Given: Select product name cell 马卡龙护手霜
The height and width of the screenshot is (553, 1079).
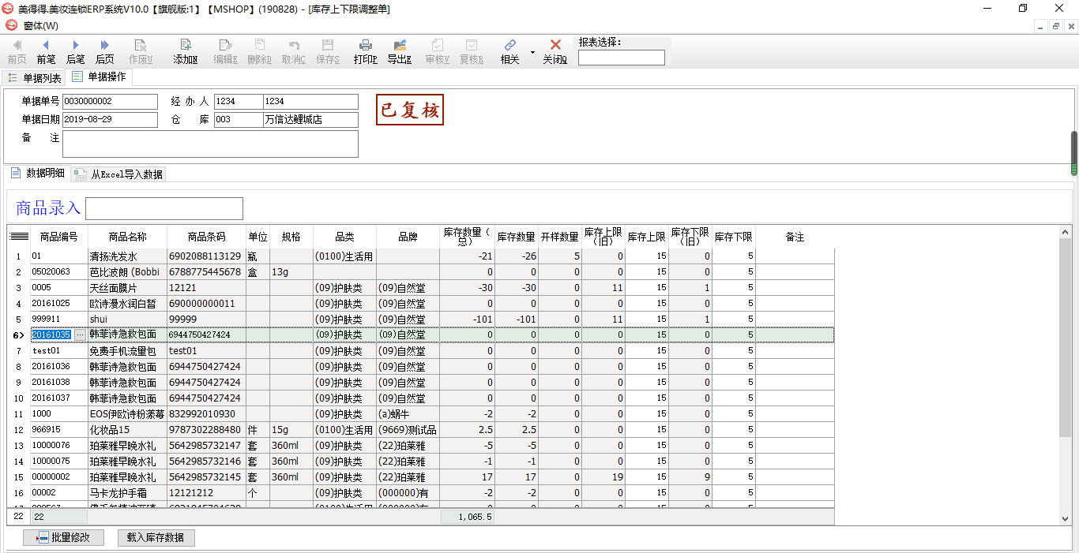Looking at the screenshot, I should pyautogui.click(x=127, y=493).
